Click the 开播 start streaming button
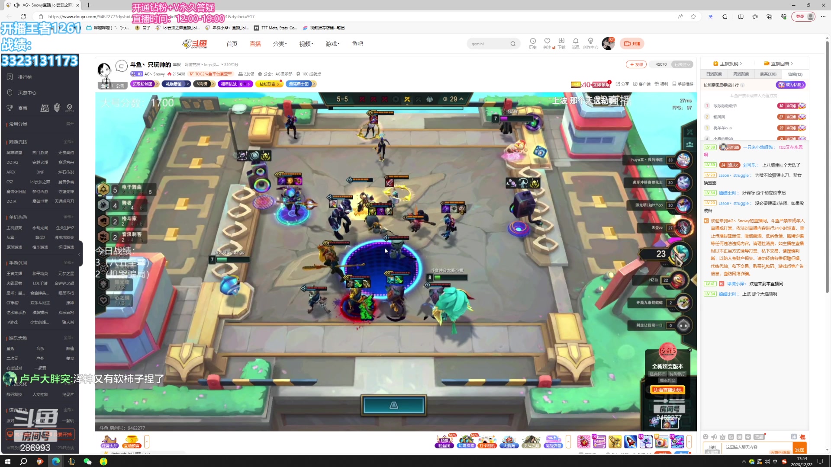Viewport: 831px width, 467px height. click(x=632, y=44)
